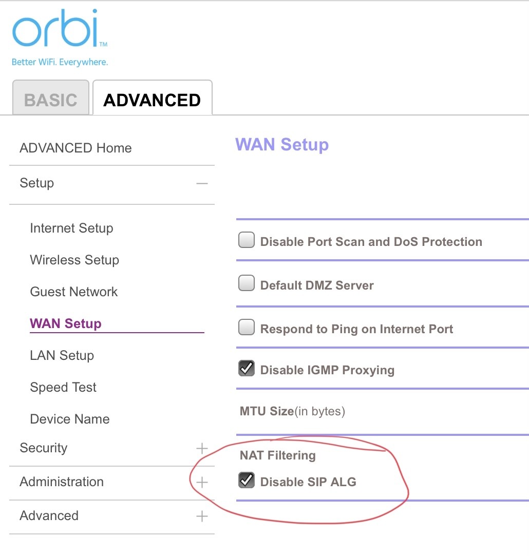Go to Wireless Setup
The image size is (529, 556).
[x=74, y=260]
